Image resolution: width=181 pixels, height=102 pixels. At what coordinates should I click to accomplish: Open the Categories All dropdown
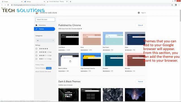[45, 41]
